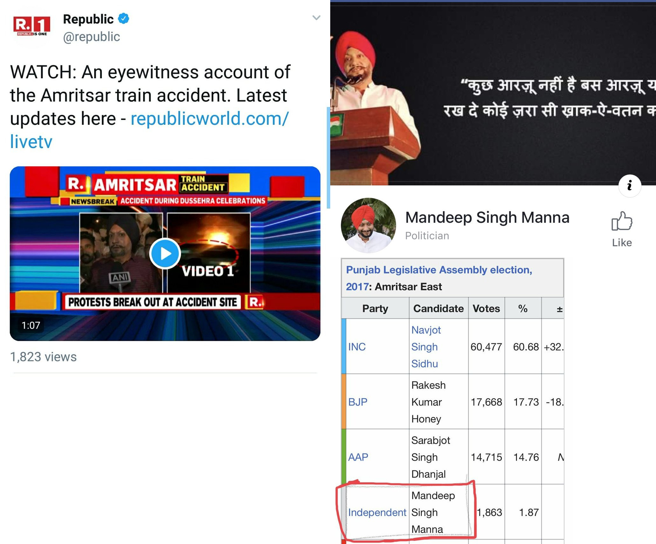Click the 1,823 views count

[x=43, y=357]
